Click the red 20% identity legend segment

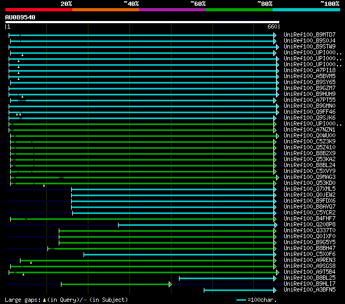pos(38,10)
